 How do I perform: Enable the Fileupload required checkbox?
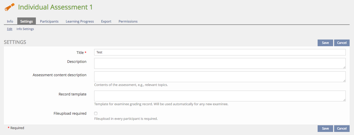point(96,113)
